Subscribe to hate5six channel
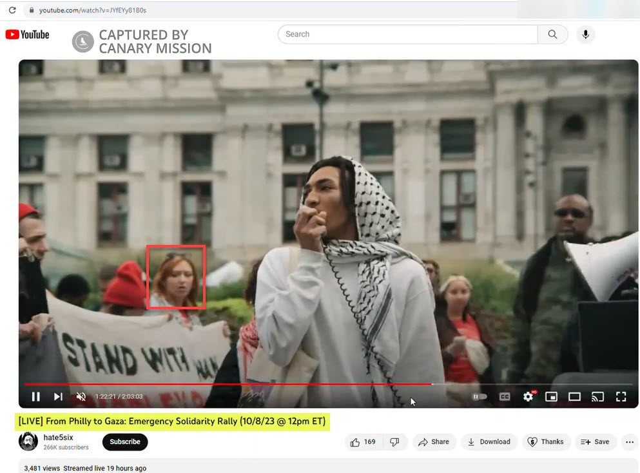640x473 pixels. [125, 442]
